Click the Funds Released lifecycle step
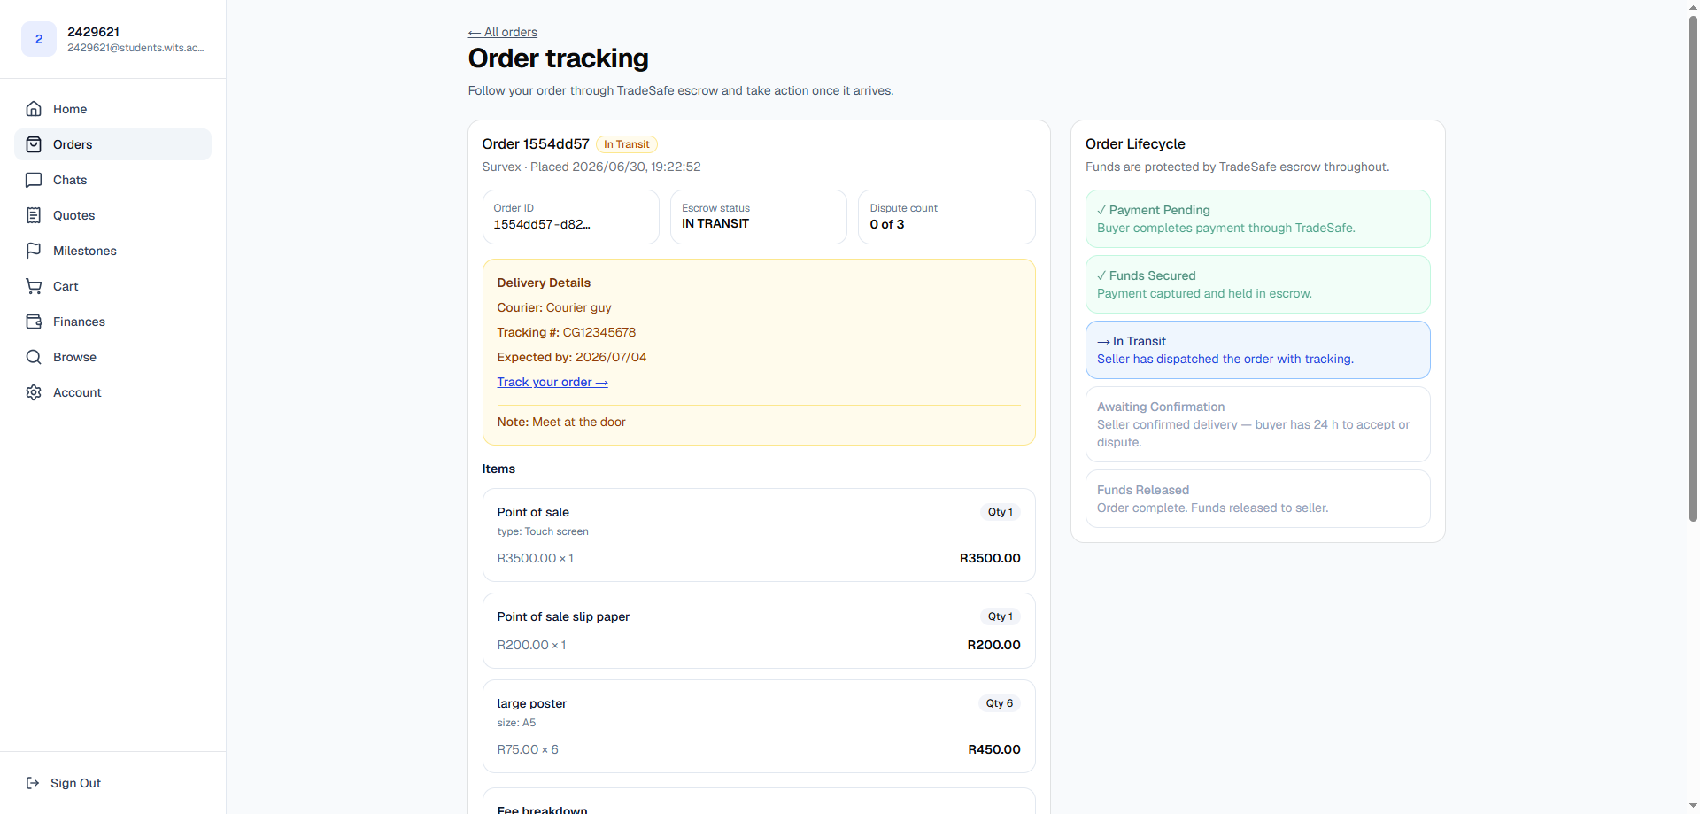Image resolution: width=1700 pixels, height=814 pixels. click(x=1257, y=499)
